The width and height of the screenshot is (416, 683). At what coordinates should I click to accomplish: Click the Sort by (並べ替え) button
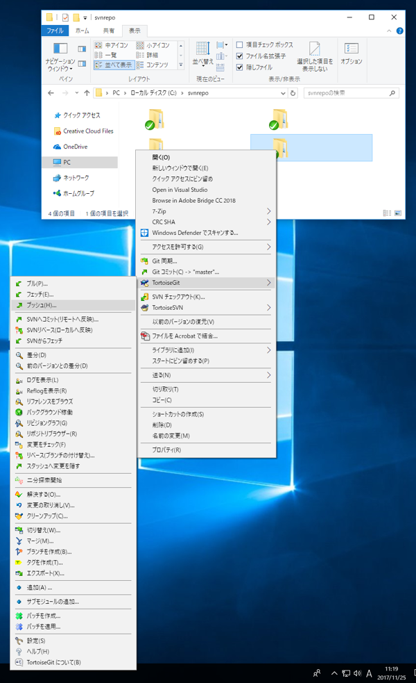click(x=202, y=54)
